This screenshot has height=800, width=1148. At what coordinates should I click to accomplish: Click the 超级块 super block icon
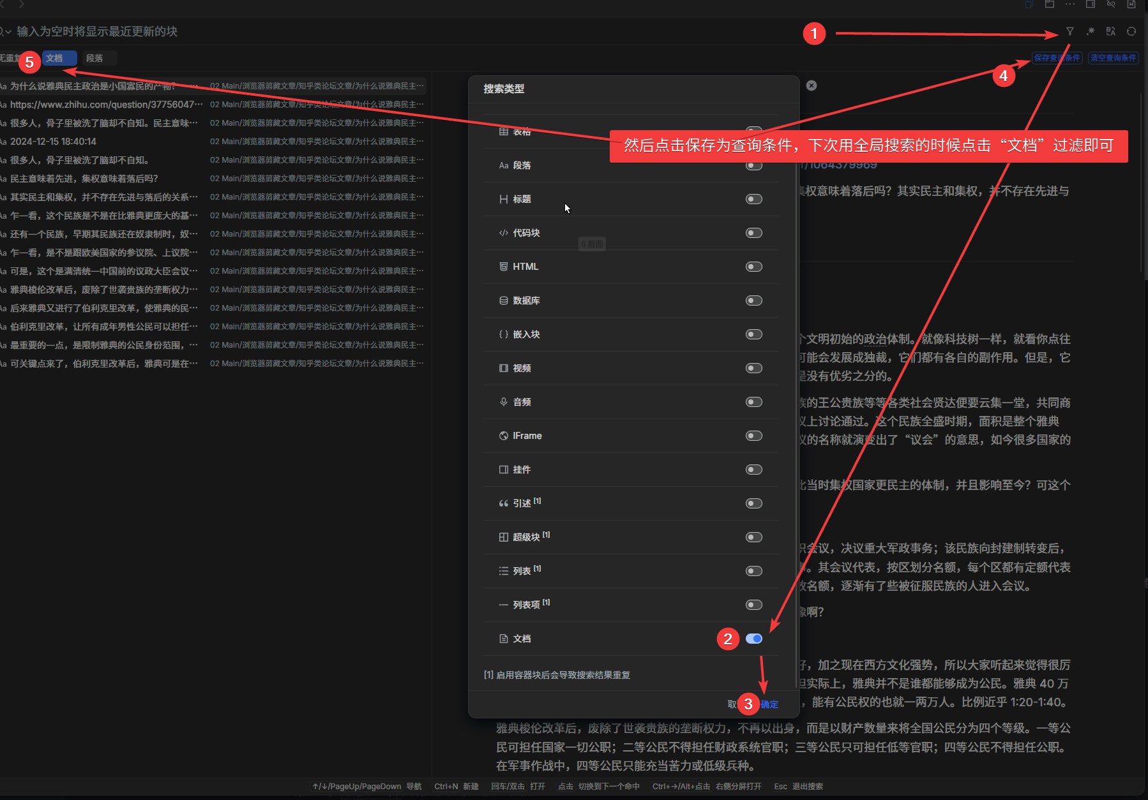point(504,537)
